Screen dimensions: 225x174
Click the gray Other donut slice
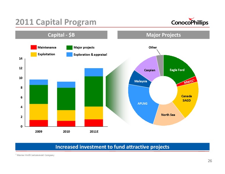click(x=160, y=65)
